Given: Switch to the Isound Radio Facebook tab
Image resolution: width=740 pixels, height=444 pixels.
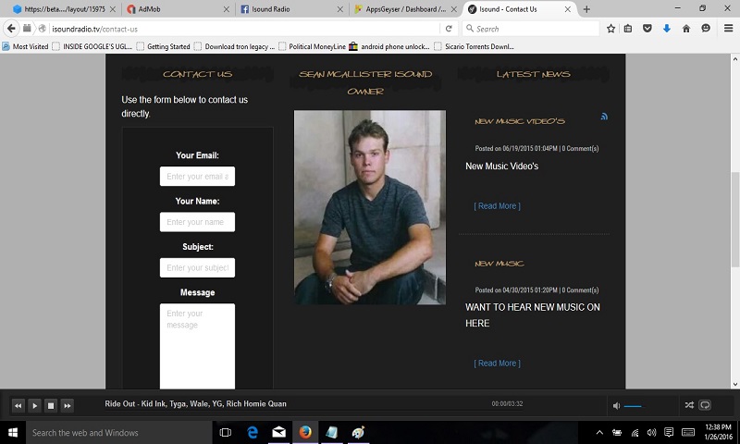Looking at the screenshot, I should [x=290, y=9].
